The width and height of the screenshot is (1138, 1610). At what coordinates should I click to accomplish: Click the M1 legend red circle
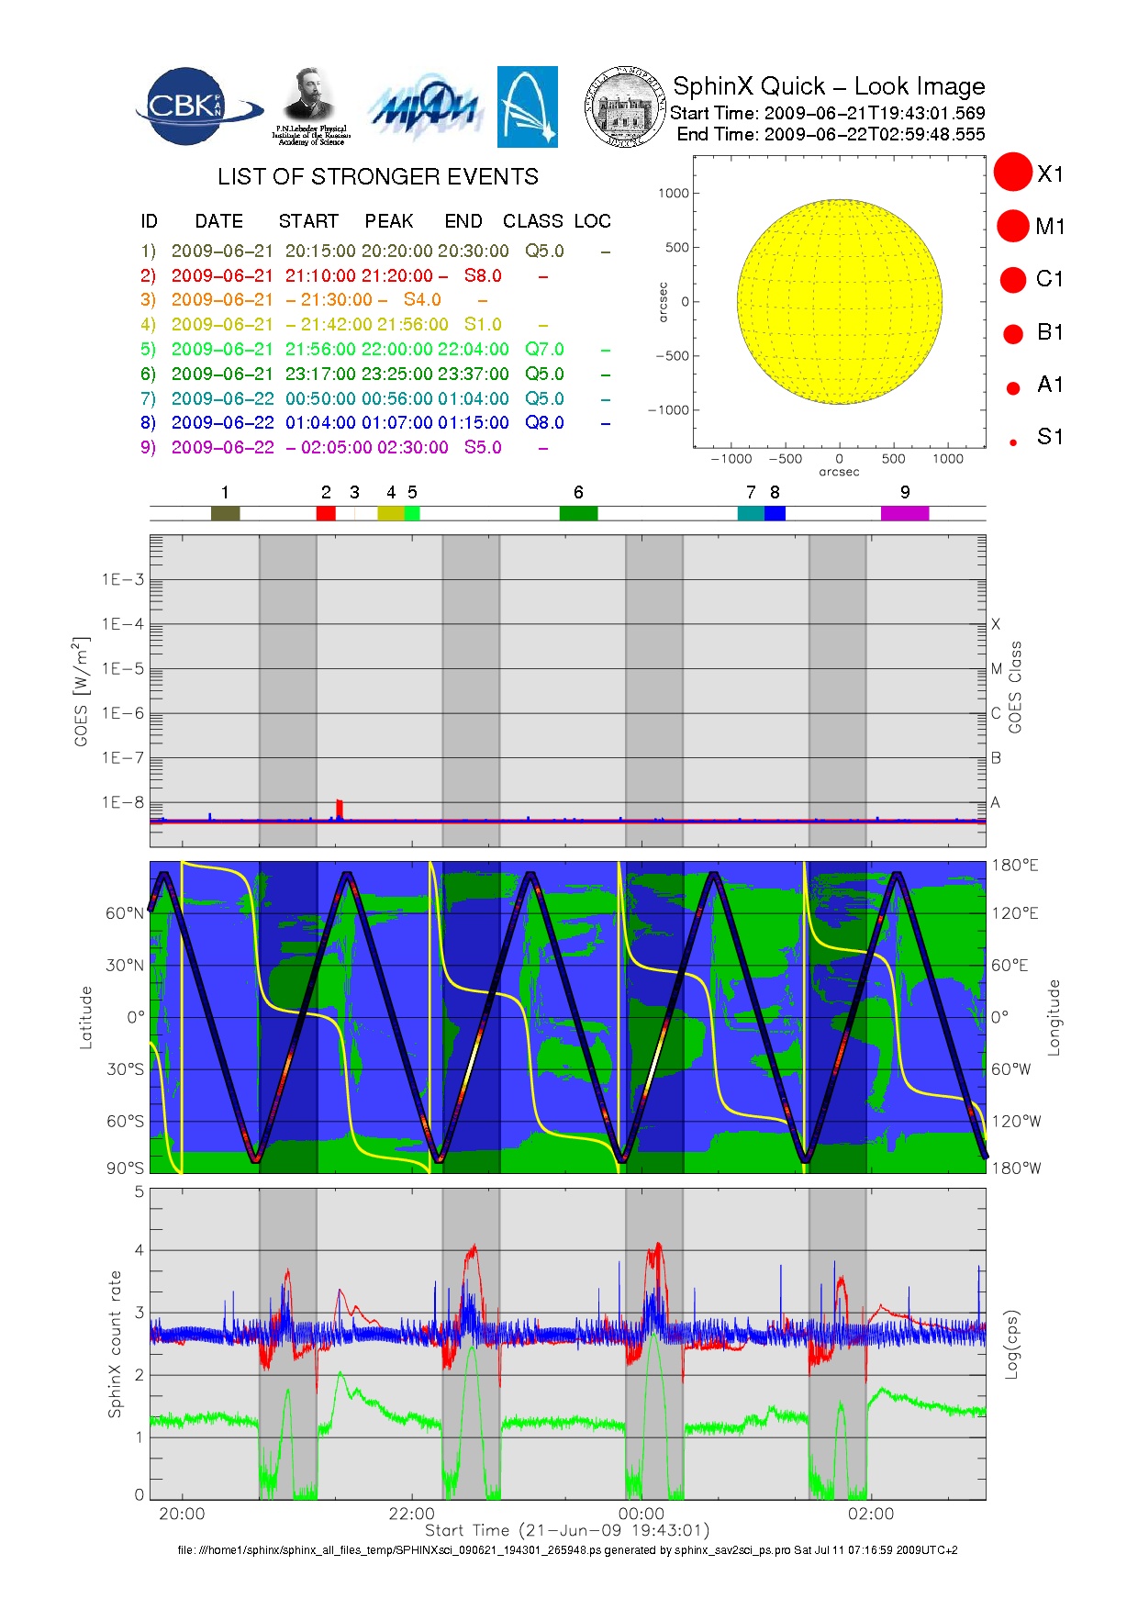pos(1013,226)
